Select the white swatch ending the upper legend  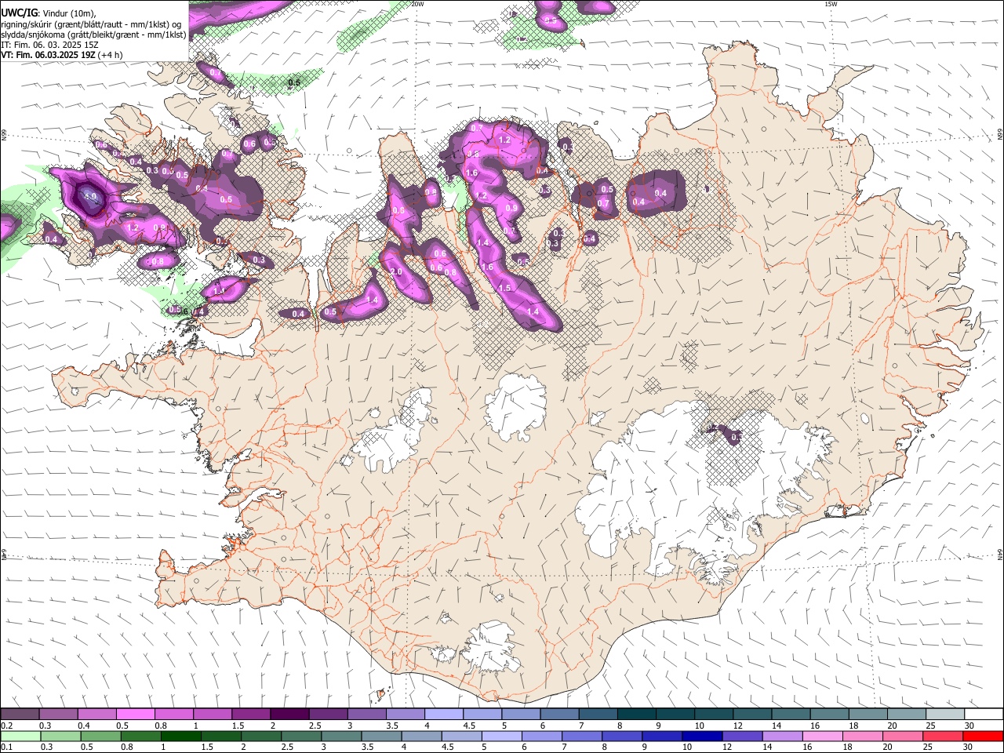click(x=984, y=715)
